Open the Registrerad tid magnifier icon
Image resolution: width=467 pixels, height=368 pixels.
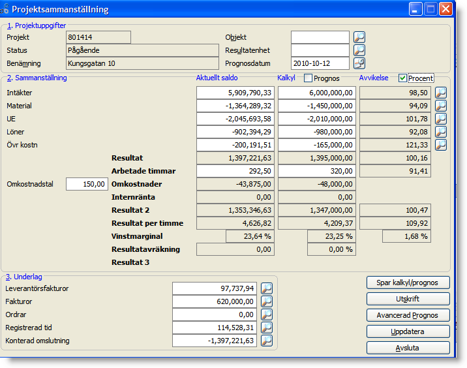point(267,328)
